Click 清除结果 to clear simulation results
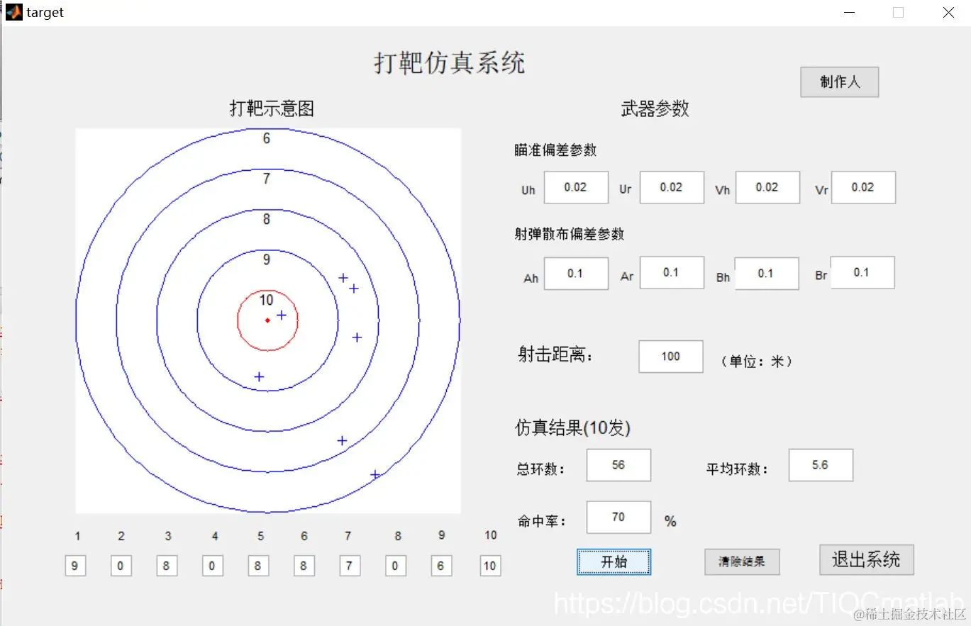 741,561
